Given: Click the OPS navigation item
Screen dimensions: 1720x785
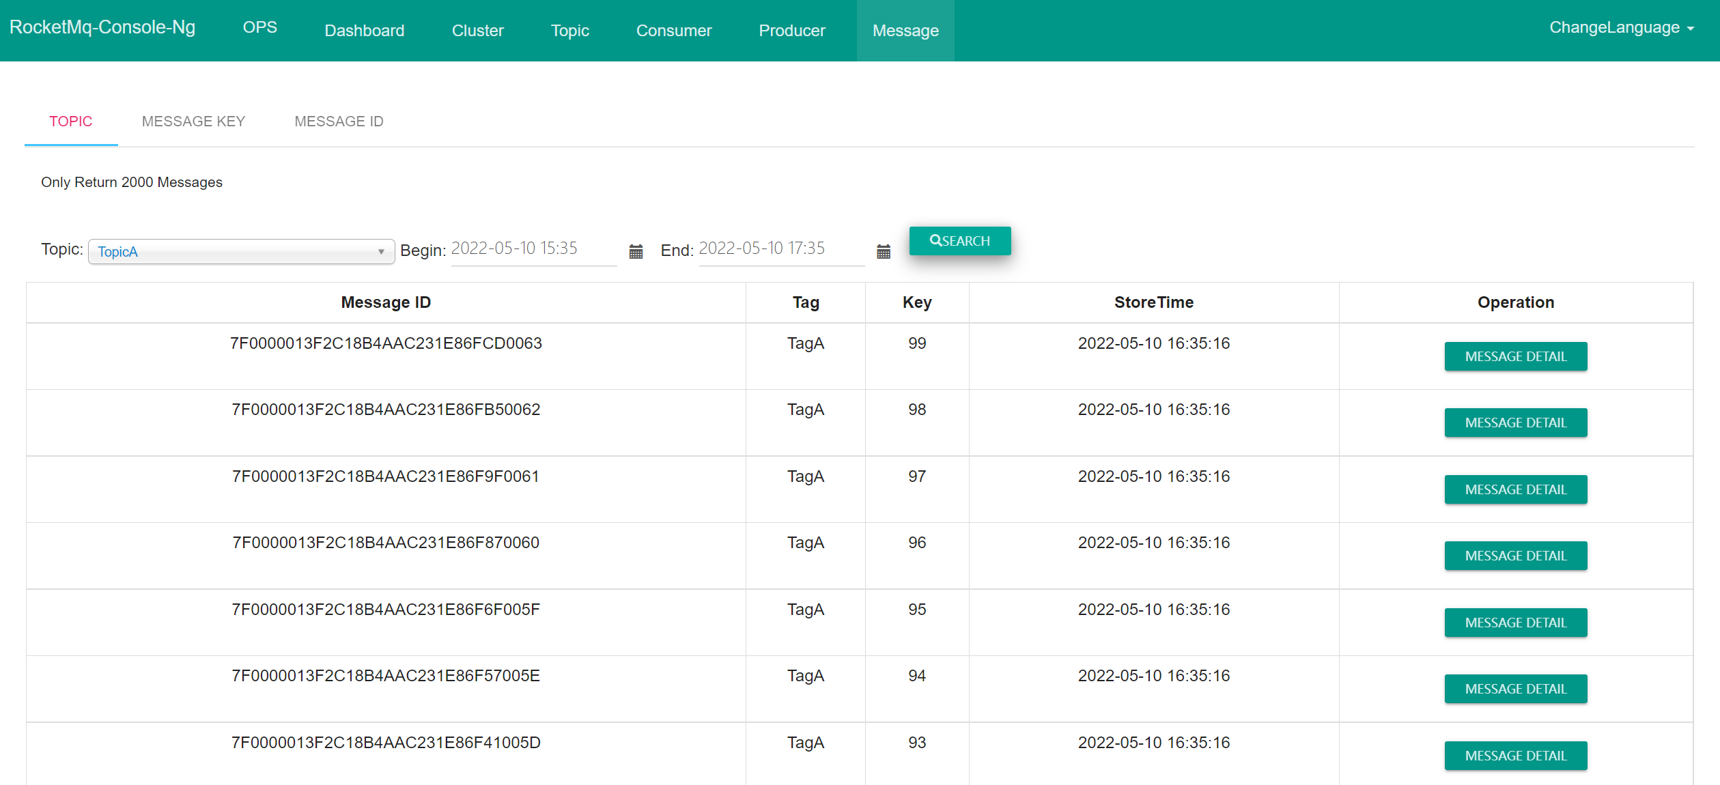Looking at the screenshot, I should pos(259,27).
